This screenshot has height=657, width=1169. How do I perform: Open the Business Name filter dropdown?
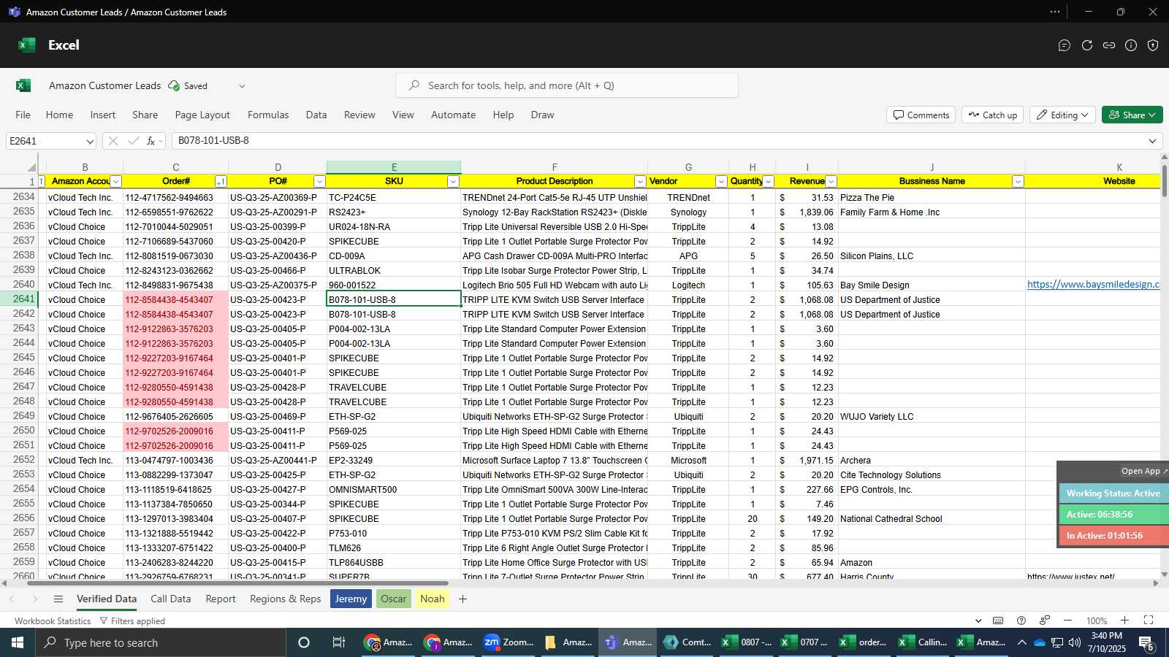[1018, 182]
